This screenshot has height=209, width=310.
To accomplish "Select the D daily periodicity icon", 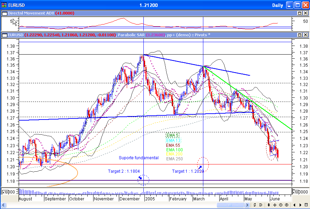I will [x=260, y=205].
